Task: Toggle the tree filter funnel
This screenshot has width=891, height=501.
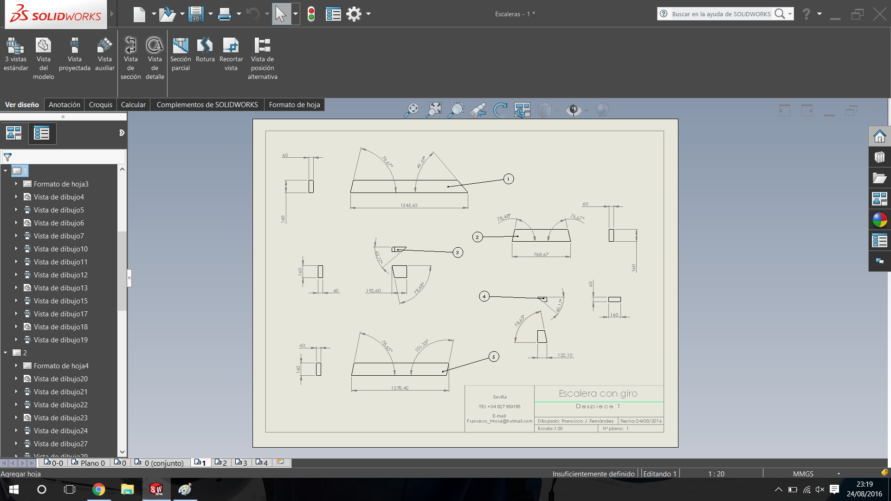Action: click(7, 157)
